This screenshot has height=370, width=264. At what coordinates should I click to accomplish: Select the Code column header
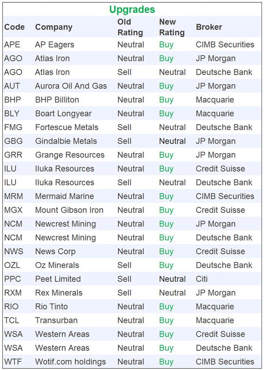[x=14, y=27]
